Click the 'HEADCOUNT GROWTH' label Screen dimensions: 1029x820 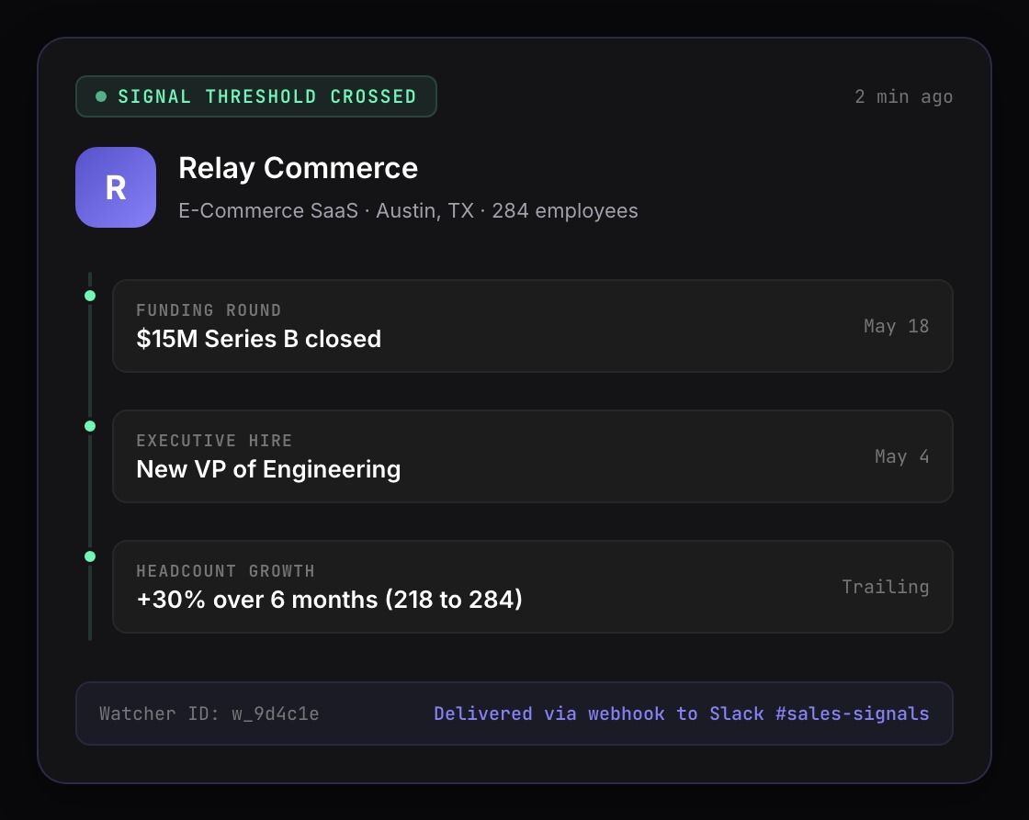(x=225, y=571)
